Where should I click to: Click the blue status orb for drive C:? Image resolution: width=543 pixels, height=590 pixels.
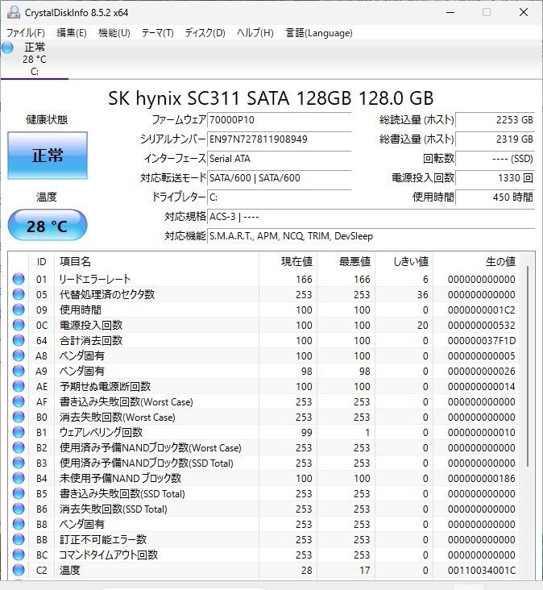7,48
